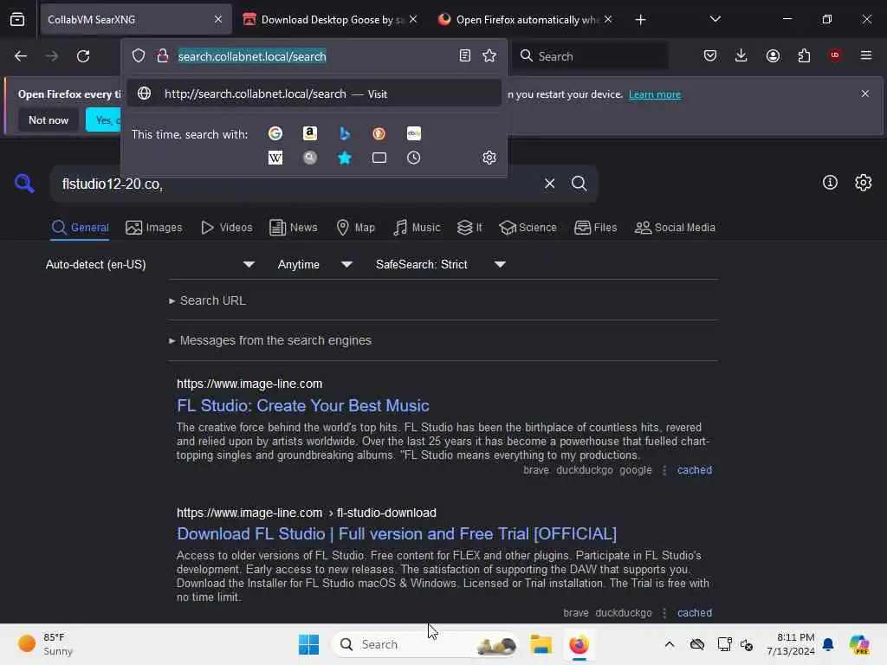887x665 pixels.
Task: Search this time with DuckDuckGo
Action: coord(379,133)
